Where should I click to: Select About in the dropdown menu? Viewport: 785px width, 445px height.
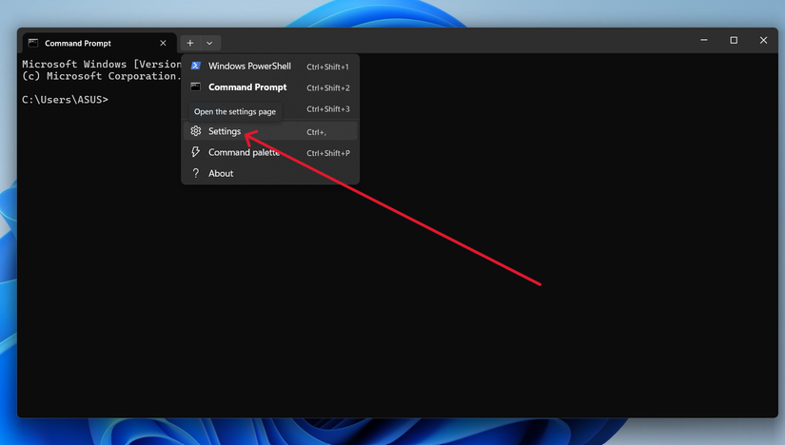tap(221, 173)
